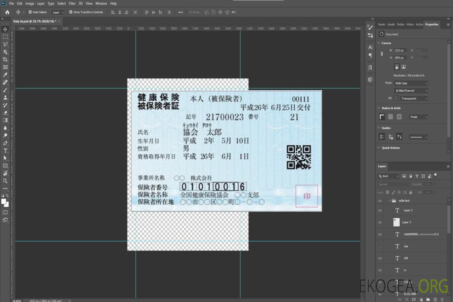Select the Move tool in the toolbar
This screenshot has height=302, width=453.
pyautogui.click(x=5, y=29)
